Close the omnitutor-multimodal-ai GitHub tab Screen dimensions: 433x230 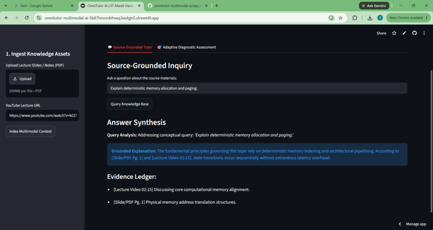pyautogui.click(x=206, y=5)
